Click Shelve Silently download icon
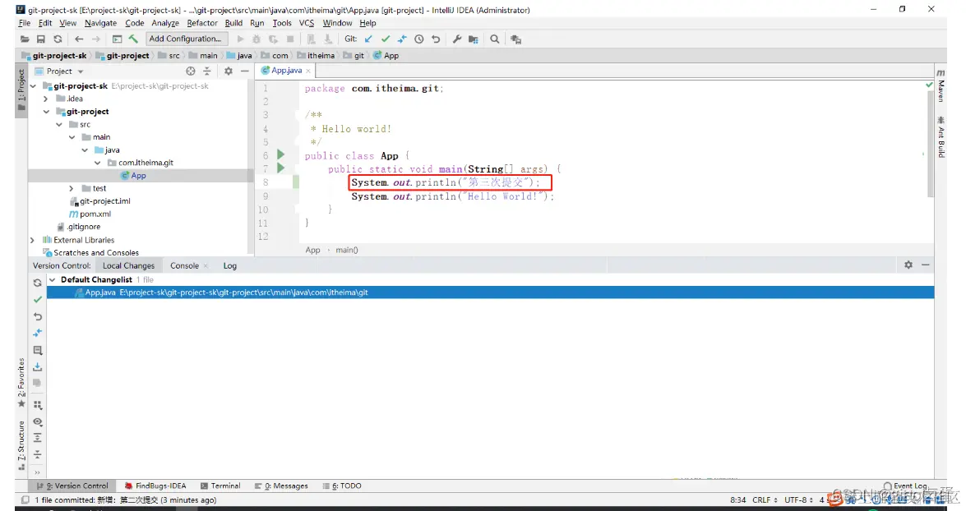966x511 pixels. pyautogui.click(x=38, y=367)
